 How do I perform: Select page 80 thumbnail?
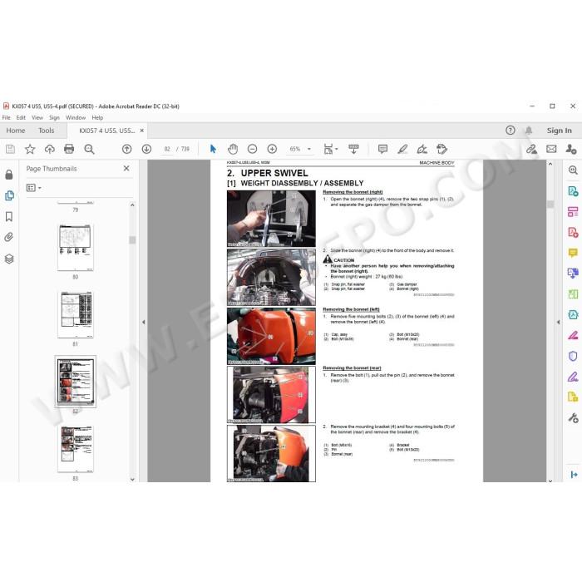[76, 248]
